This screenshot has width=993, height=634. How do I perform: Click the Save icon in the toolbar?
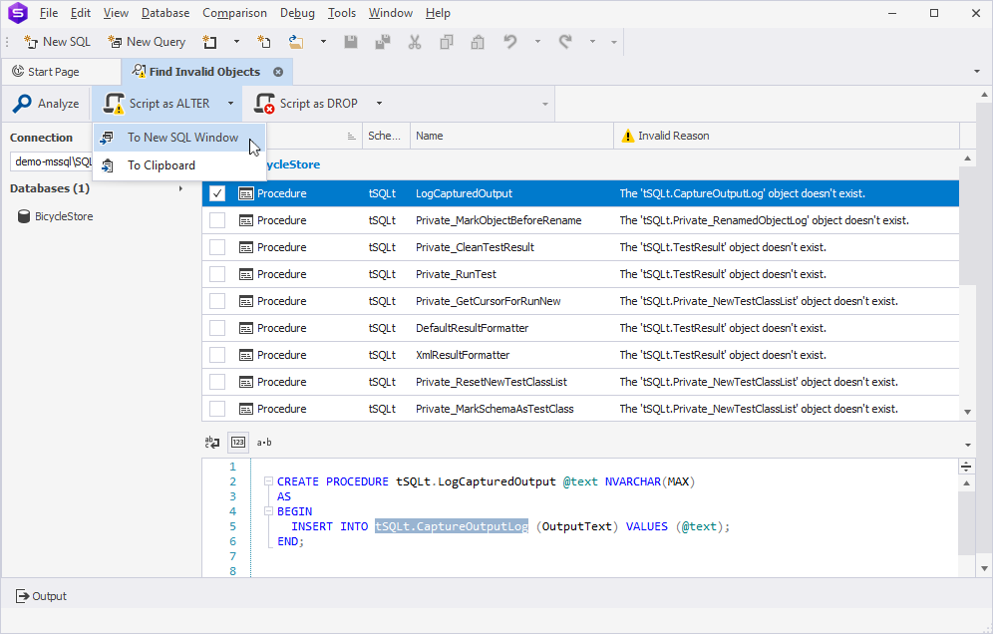(x=350, y=42)
